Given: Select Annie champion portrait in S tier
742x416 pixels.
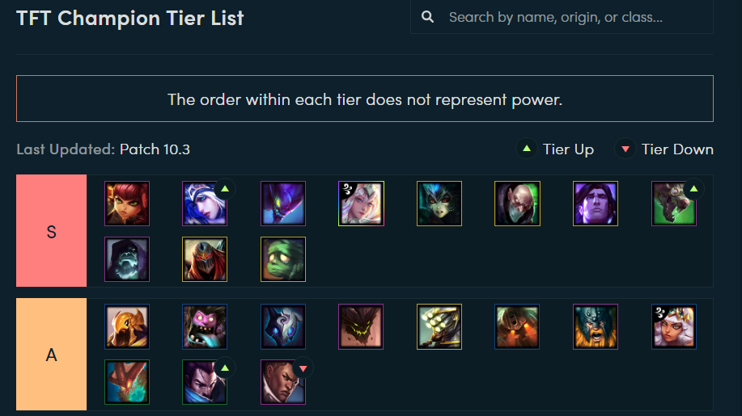Looking at the screenshot, I should point(127,204).
